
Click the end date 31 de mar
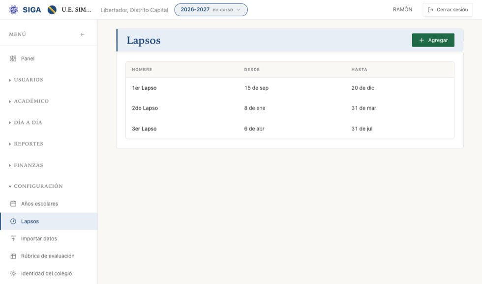click(364, 108)
